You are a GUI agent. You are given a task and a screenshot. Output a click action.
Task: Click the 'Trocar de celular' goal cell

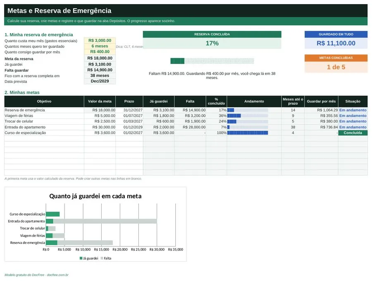(44, 121)
